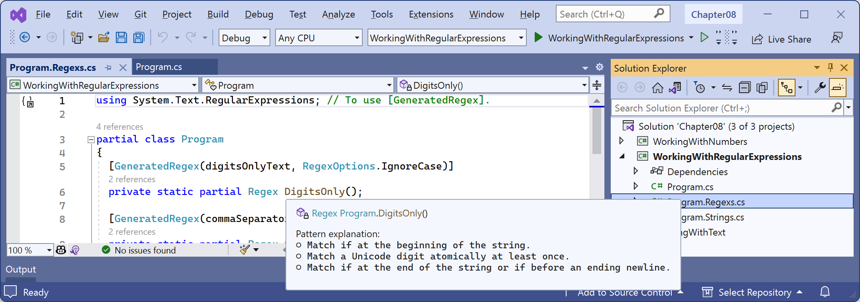Image resolution: width=860 pixels, height=302 pixels.
Task: Click the feedback person icon in the toolbar
Action: [837, 38]
